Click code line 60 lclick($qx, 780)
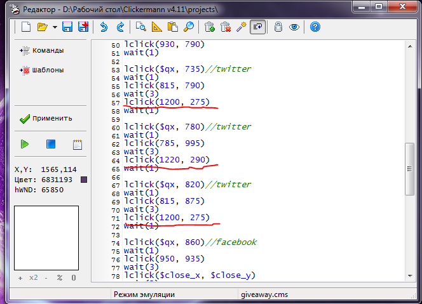 point(164,127)
